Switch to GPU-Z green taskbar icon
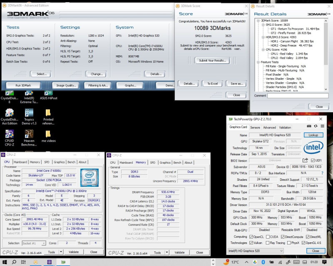Image resolution: width=333 pixels, height=266 pixels. (x=63, y=262)
